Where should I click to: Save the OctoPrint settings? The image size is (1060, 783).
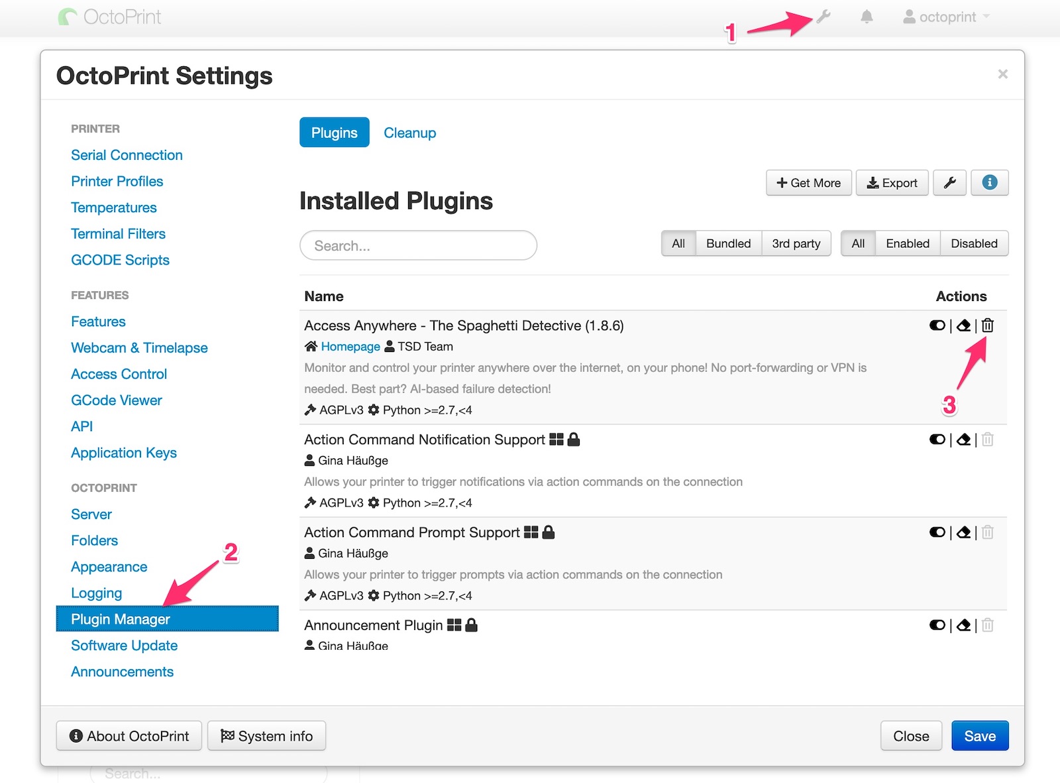coord(979,736)
